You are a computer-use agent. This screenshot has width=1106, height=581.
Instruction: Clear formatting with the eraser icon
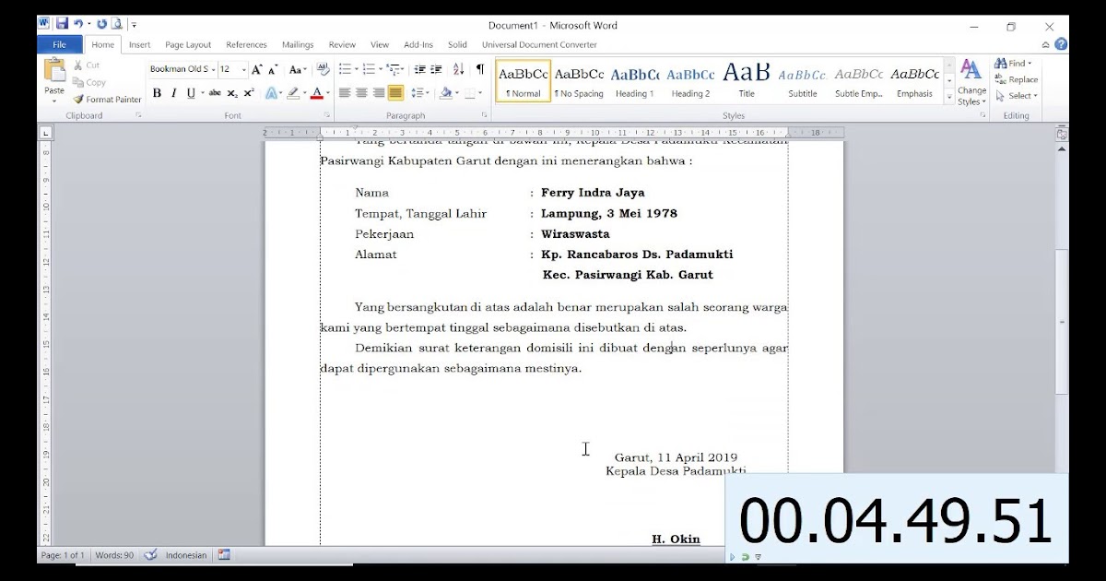tap(323, 69)
